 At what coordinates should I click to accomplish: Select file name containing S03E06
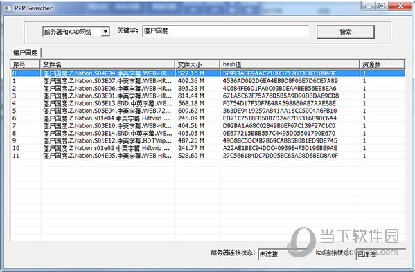pos(107,89)
